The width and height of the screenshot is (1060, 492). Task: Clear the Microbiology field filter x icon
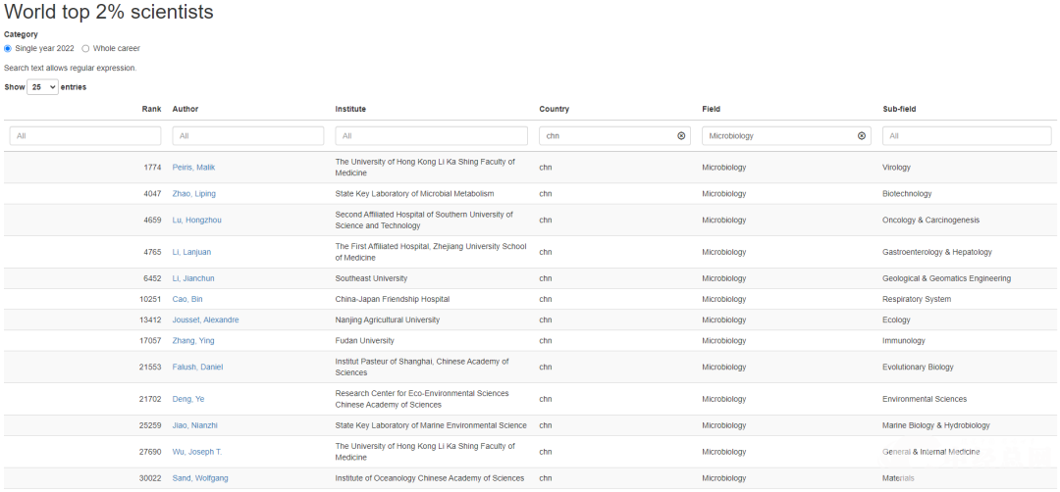pyautogui.click(x=862, y=136)
